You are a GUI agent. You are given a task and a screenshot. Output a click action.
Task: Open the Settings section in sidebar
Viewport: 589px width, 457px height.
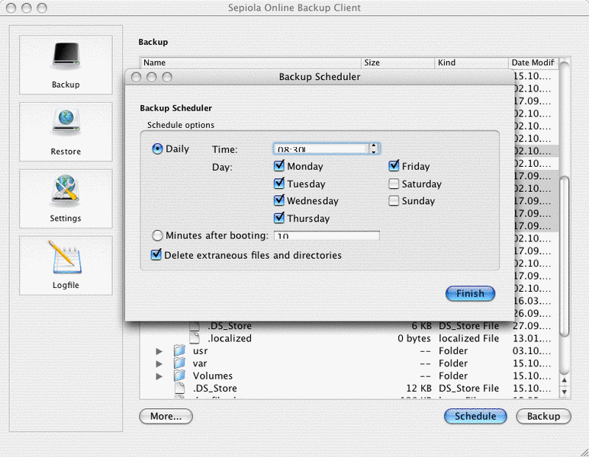click(66, 198)
